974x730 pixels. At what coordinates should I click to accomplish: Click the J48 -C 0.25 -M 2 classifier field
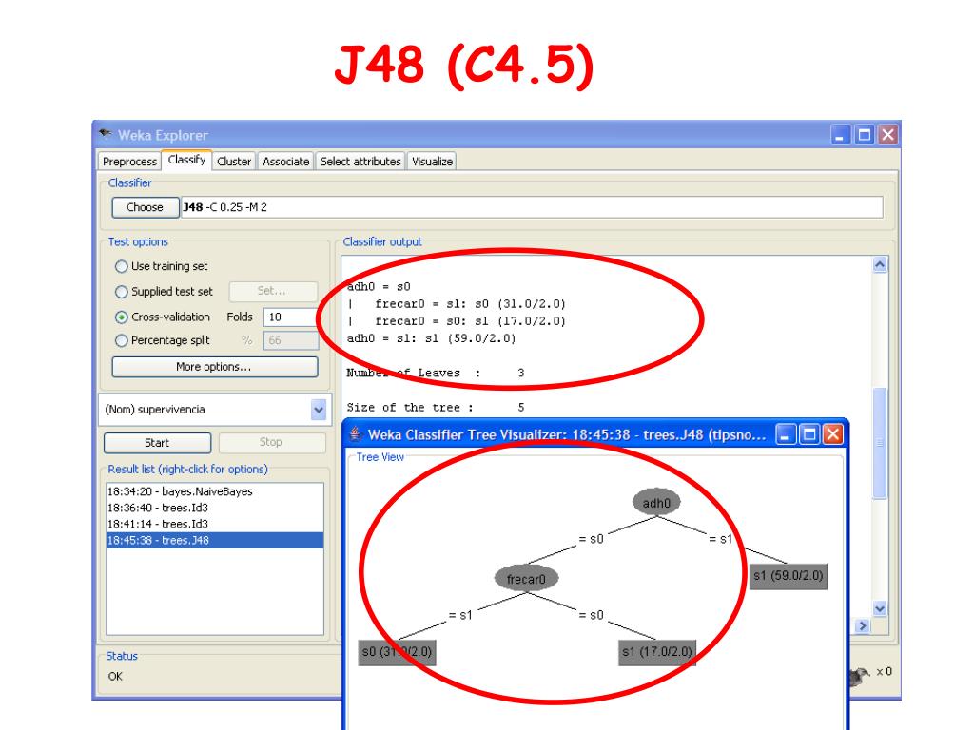[x=531, y=207]
